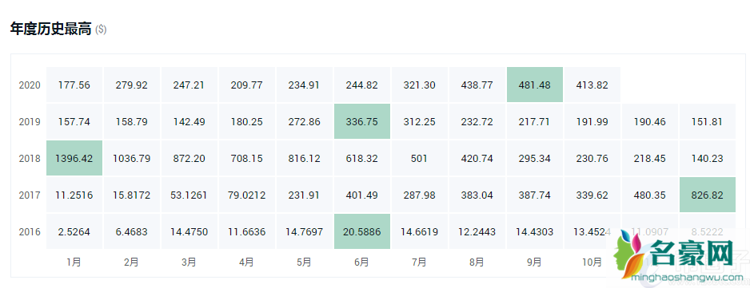Click the green 336.75 cell for 2019
This screenshot has width=750, height=288.
[362, 122]
